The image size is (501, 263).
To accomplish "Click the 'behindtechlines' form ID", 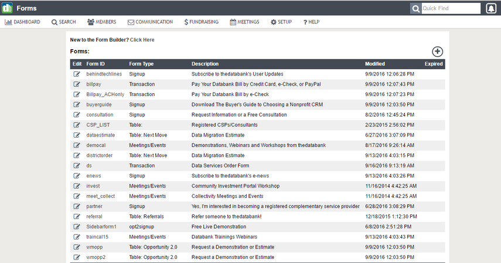I will 104,74.
